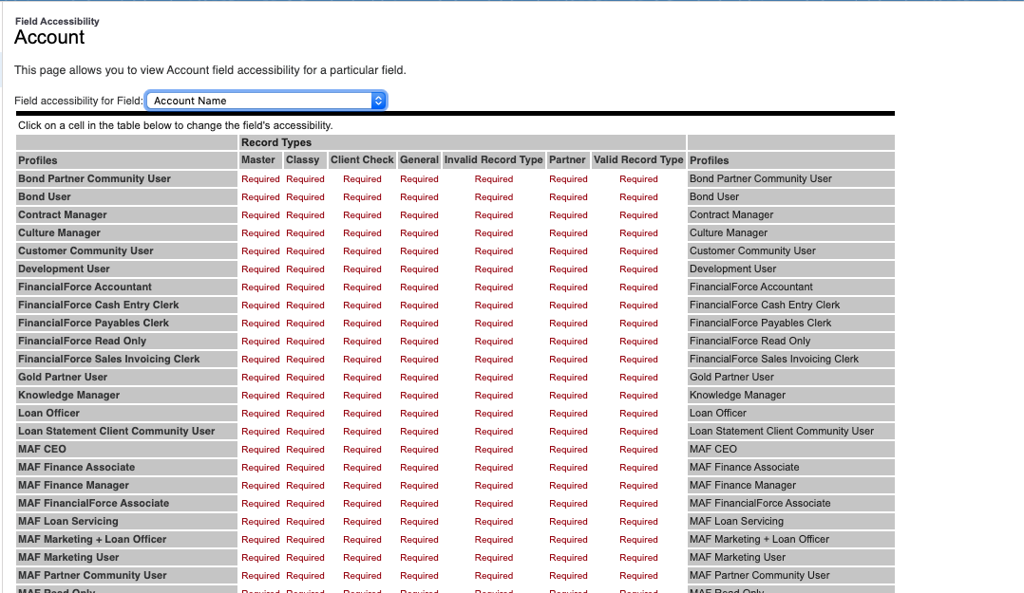The image size is (1024, 593).
Task: Click Master Required cell for Bond Partner Community User
Action: click(x=260, y=178)
